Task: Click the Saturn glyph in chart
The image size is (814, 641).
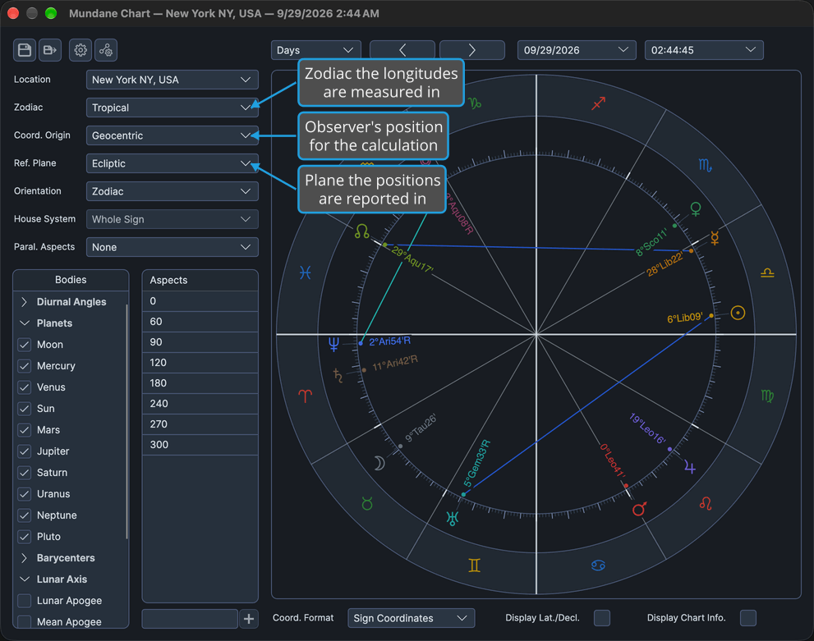Action: coord(338,375)
